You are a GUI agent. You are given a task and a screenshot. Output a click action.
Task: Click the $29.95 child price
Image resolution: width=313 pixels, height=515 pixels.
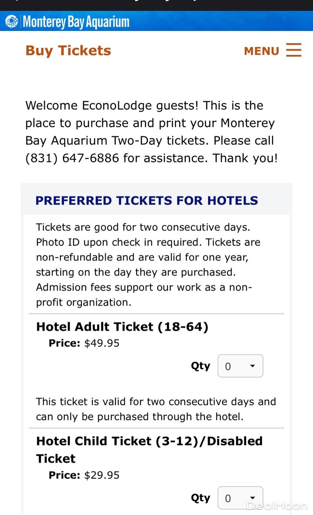(102, 475)
